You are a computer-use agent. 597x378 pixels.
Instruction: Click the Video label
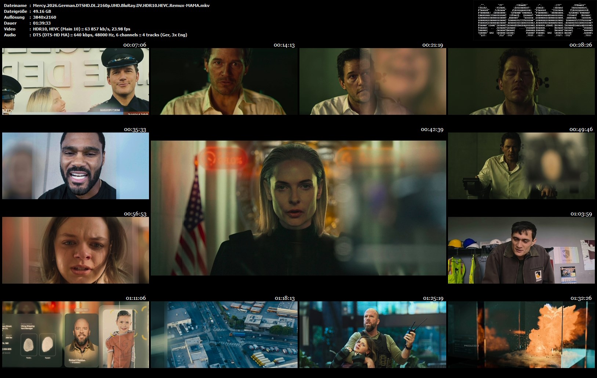(10, 29)
